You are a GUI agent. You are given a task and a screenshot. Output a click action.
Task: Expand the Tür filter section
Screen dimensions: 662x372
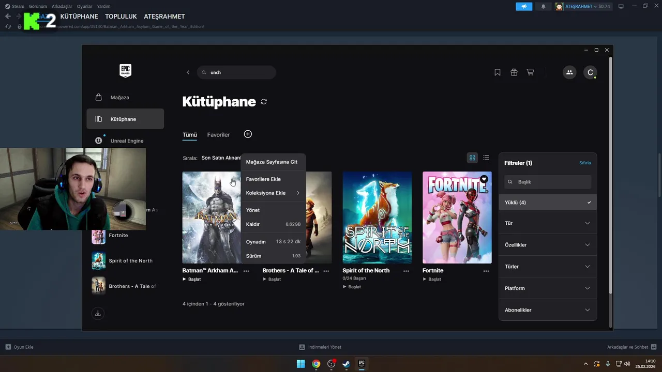click(548, 223)
